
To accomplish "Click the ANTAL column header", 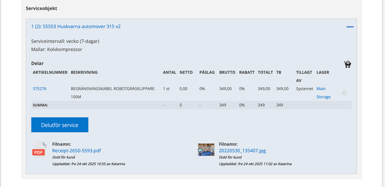I will (x=169, y=72).
